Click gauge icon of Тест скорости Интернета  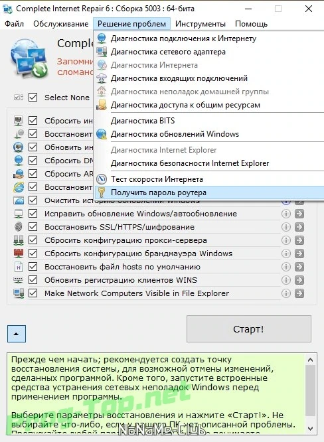(x=102, y=179)
